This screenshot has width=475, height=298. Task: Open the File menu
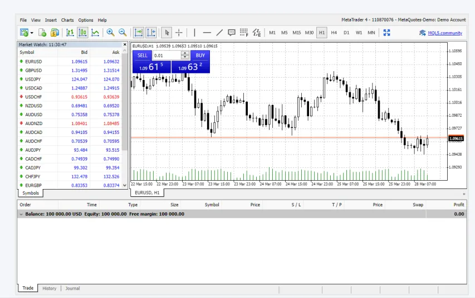(23, 20)
